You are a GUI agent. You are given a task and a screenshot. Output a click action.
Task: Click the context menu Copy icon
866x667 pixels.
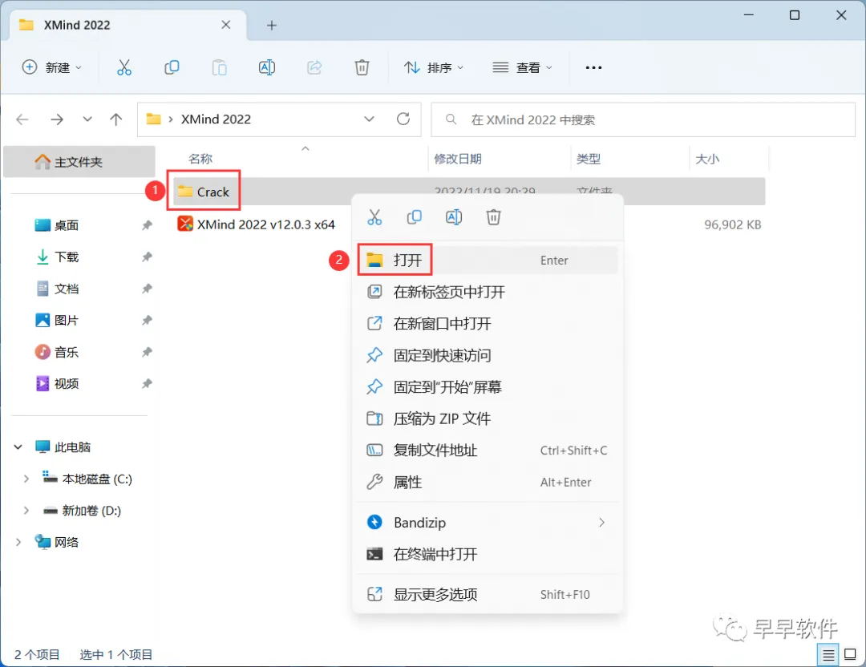[x=415, y=217]
